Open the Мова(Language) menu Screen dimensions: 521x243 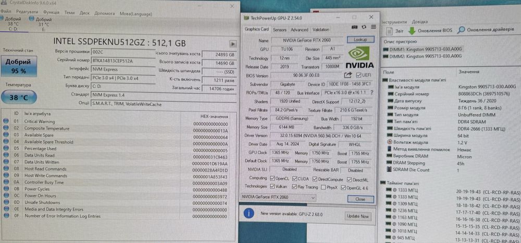point(135,14)
